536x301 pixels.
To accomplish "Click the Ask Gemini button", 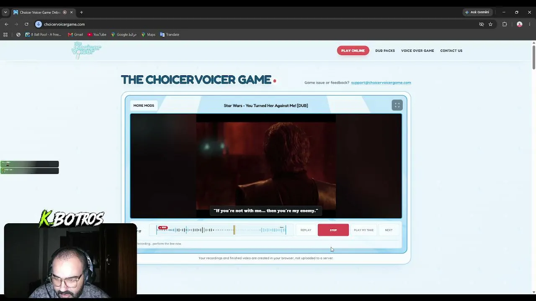I will (477, 12).
